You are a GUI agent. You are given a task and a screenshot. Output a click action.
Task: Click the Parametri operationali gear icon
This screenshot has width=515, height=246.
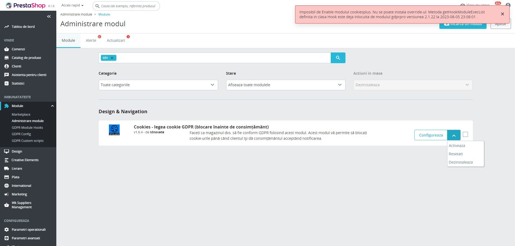tap(6, 229)
